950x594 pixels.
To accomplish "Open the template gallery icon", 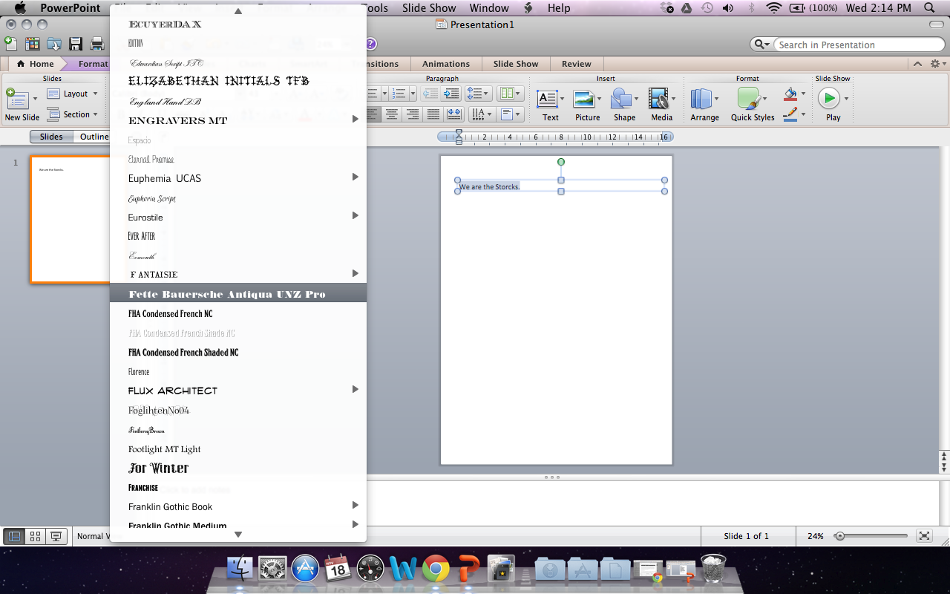I will 32,44.
